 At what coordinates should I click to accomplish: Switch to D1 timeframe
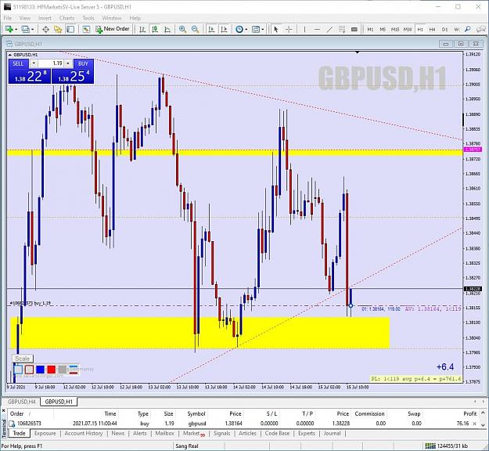[444, 29]
